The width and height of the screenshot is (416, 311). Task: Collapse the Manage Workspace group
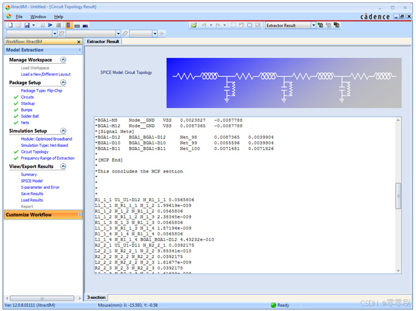[63, 60]
